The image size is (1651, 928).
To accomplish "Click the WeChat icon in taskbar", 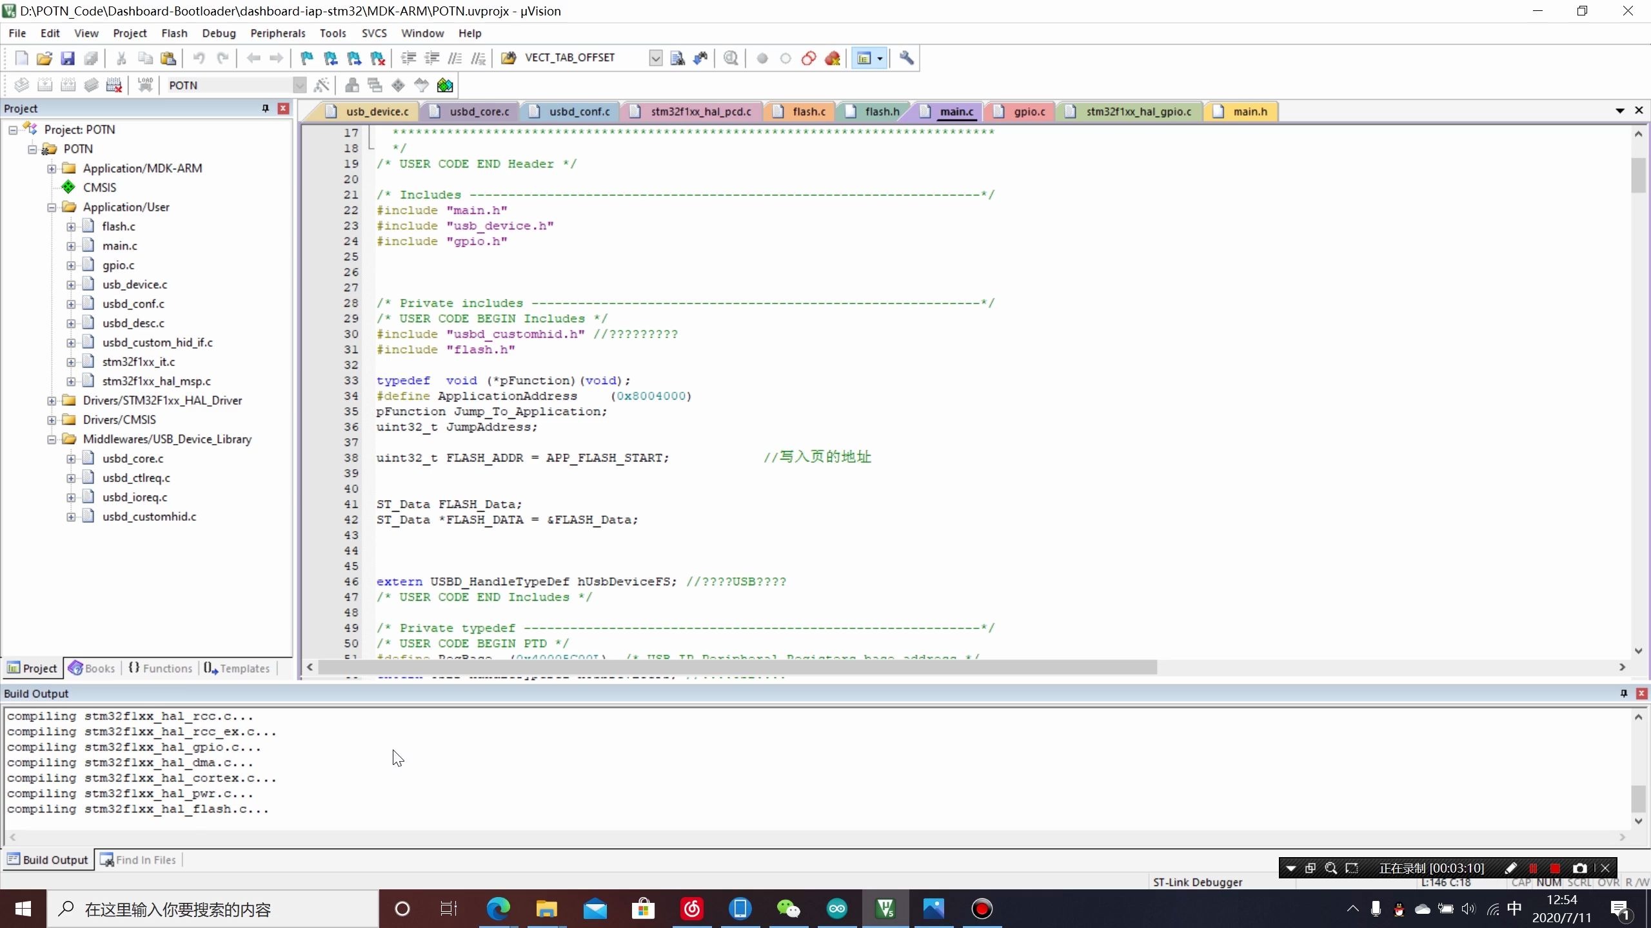I will 790,909.
